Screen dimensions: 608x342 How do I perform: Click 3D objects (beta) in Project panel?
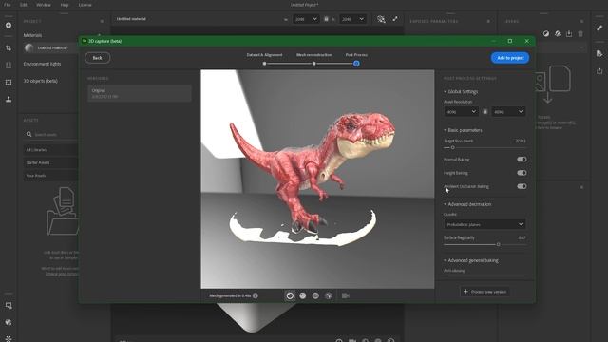(40, 81)
